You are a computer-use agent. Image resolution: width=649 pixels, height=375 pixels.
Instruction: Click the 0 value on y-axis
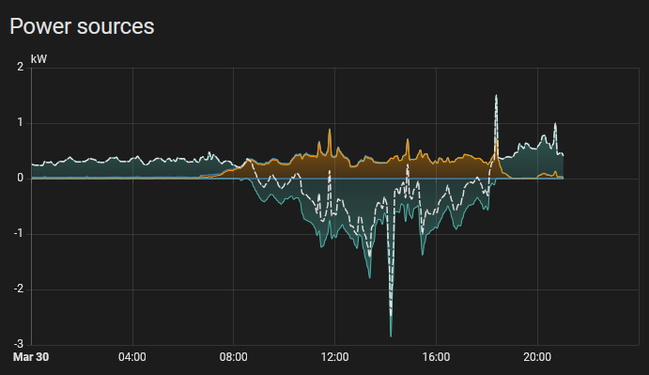pyautogui.click(x=21, y=179)
